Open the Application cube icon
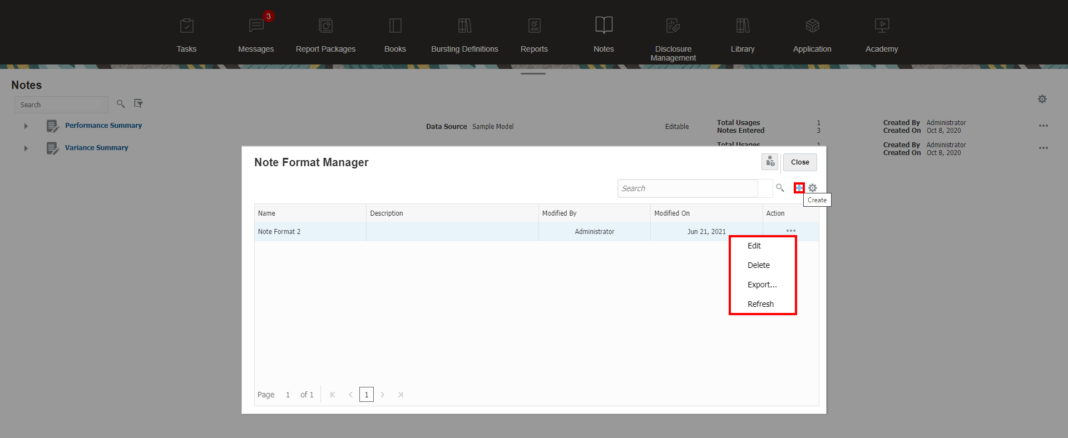Viewport: 1068px width, 438px height. coord(813,26)
